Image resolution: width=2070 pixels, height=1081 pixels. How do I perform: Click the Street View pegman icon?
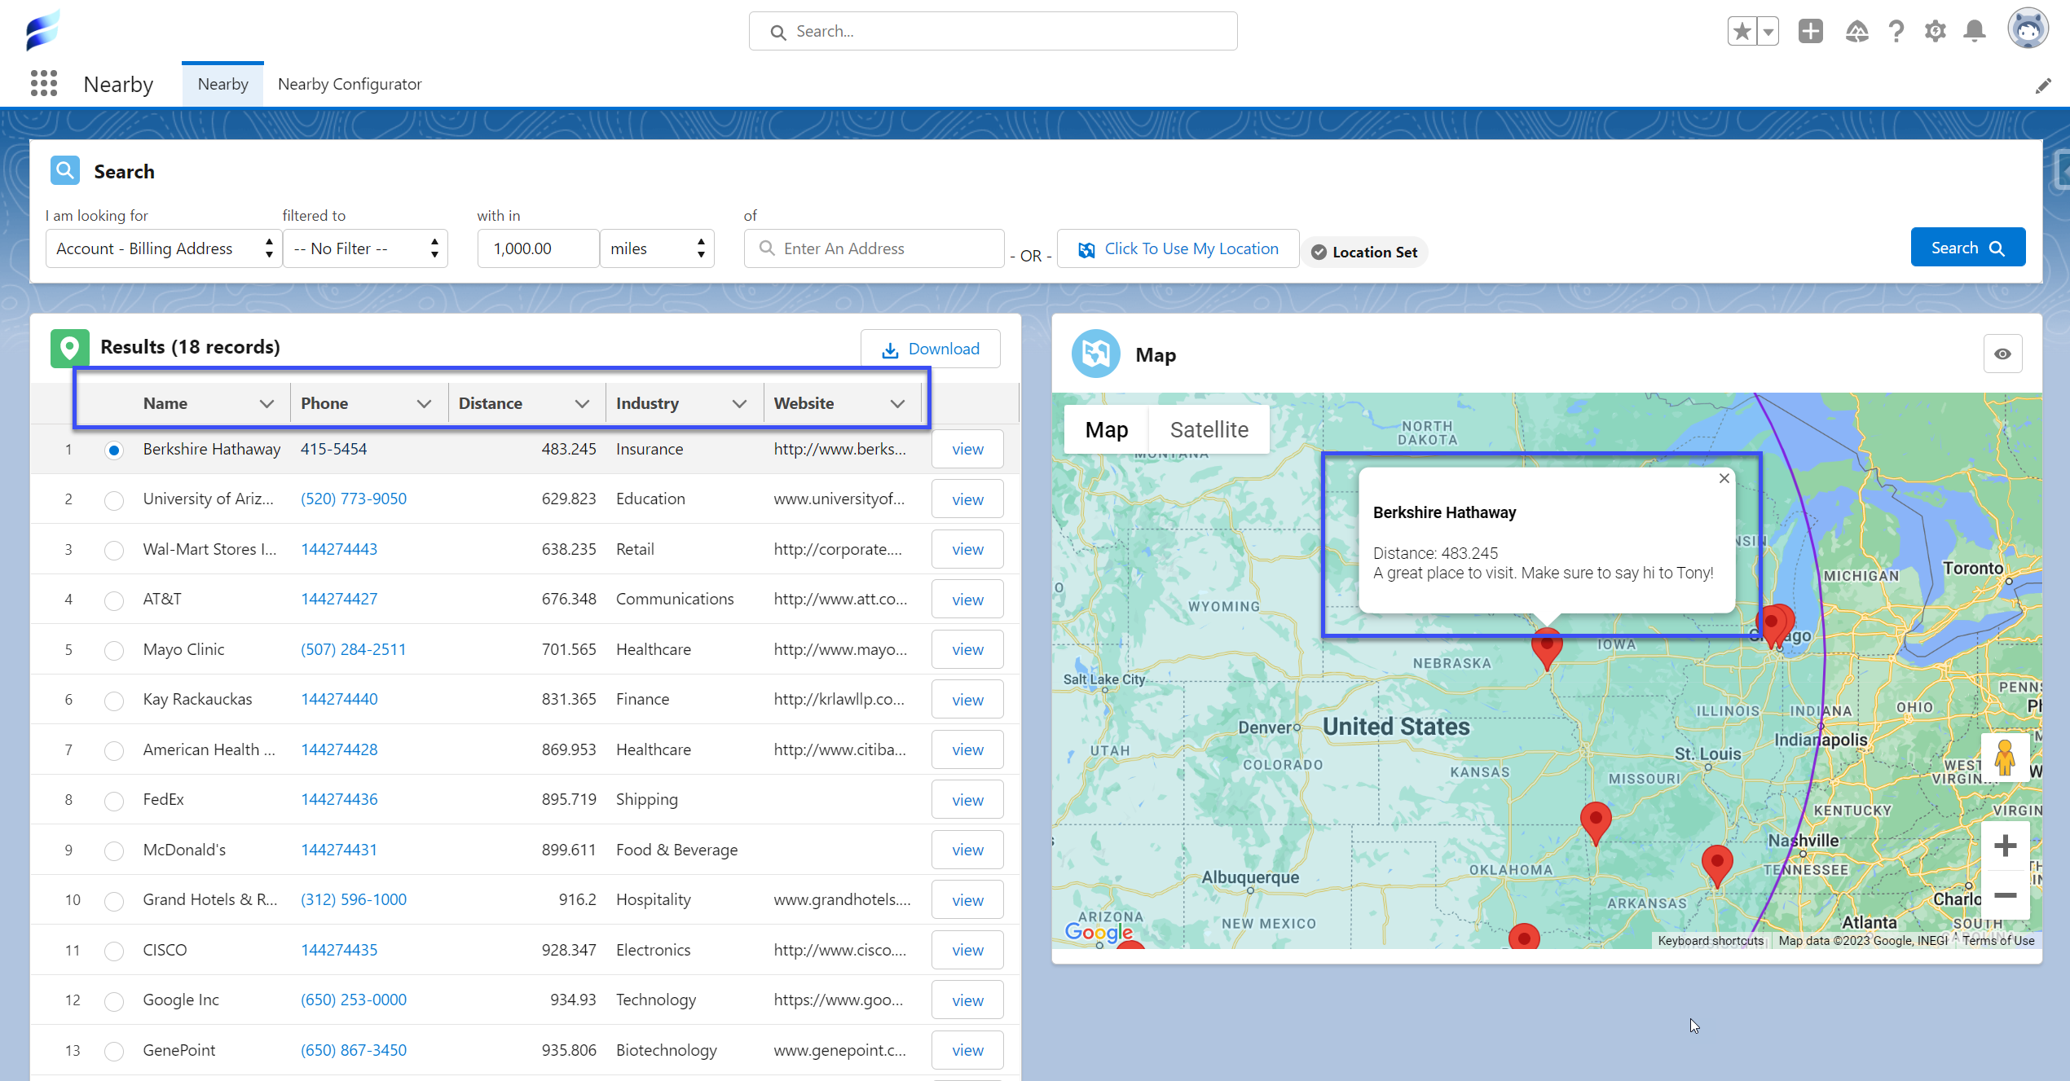tap(2004, 758)
